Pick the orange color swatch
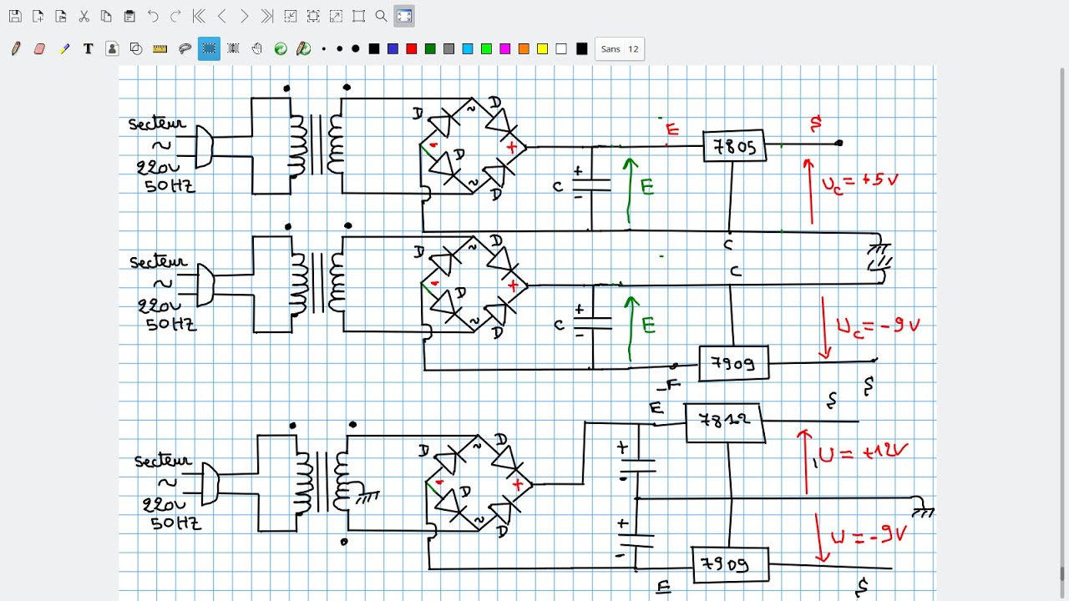Screen dimensions: 1069x601 pyautogui.click(x=524, y=49)
